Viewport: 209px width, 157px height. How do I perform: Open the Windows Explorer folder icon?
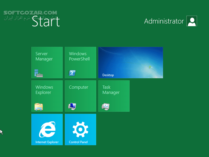(39, 106)
